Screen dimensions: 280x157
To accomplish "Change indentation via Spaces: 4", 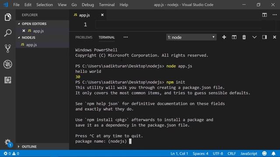I will [200, 154].
